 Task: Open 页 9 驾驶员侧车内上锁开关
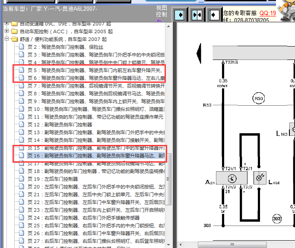coord(96,101)
